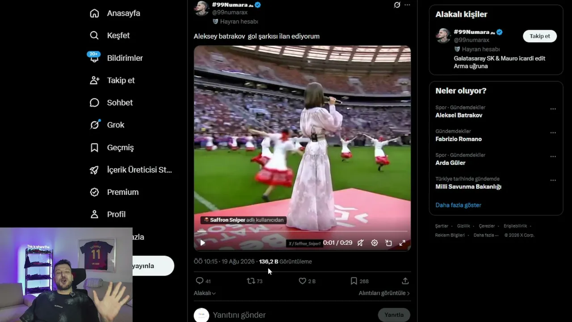Open the Çerezler footer link
The height and width of the screenshot is (322, 572).
tap(487, 226)
